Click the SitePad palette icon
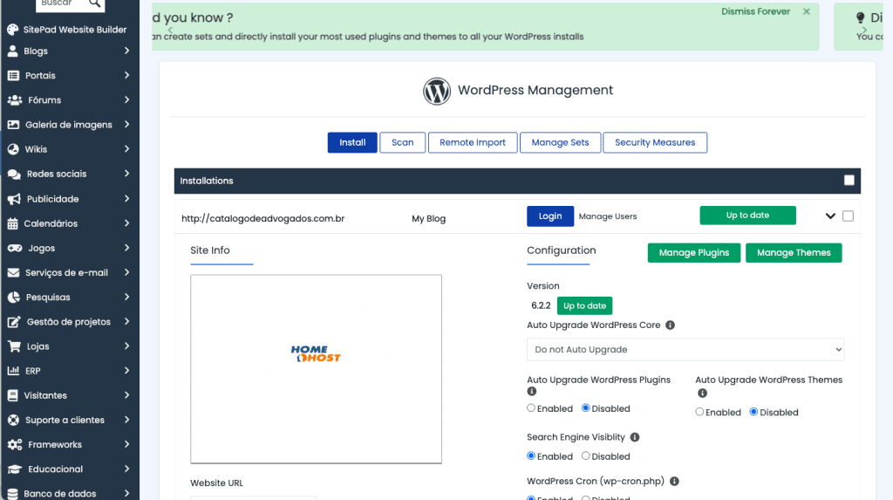 click(13, 30)
